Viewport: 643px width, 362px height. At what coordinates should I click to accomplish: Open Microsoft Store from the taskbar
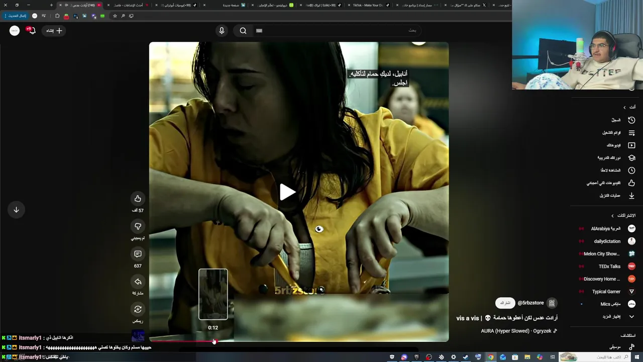[515, 357]
